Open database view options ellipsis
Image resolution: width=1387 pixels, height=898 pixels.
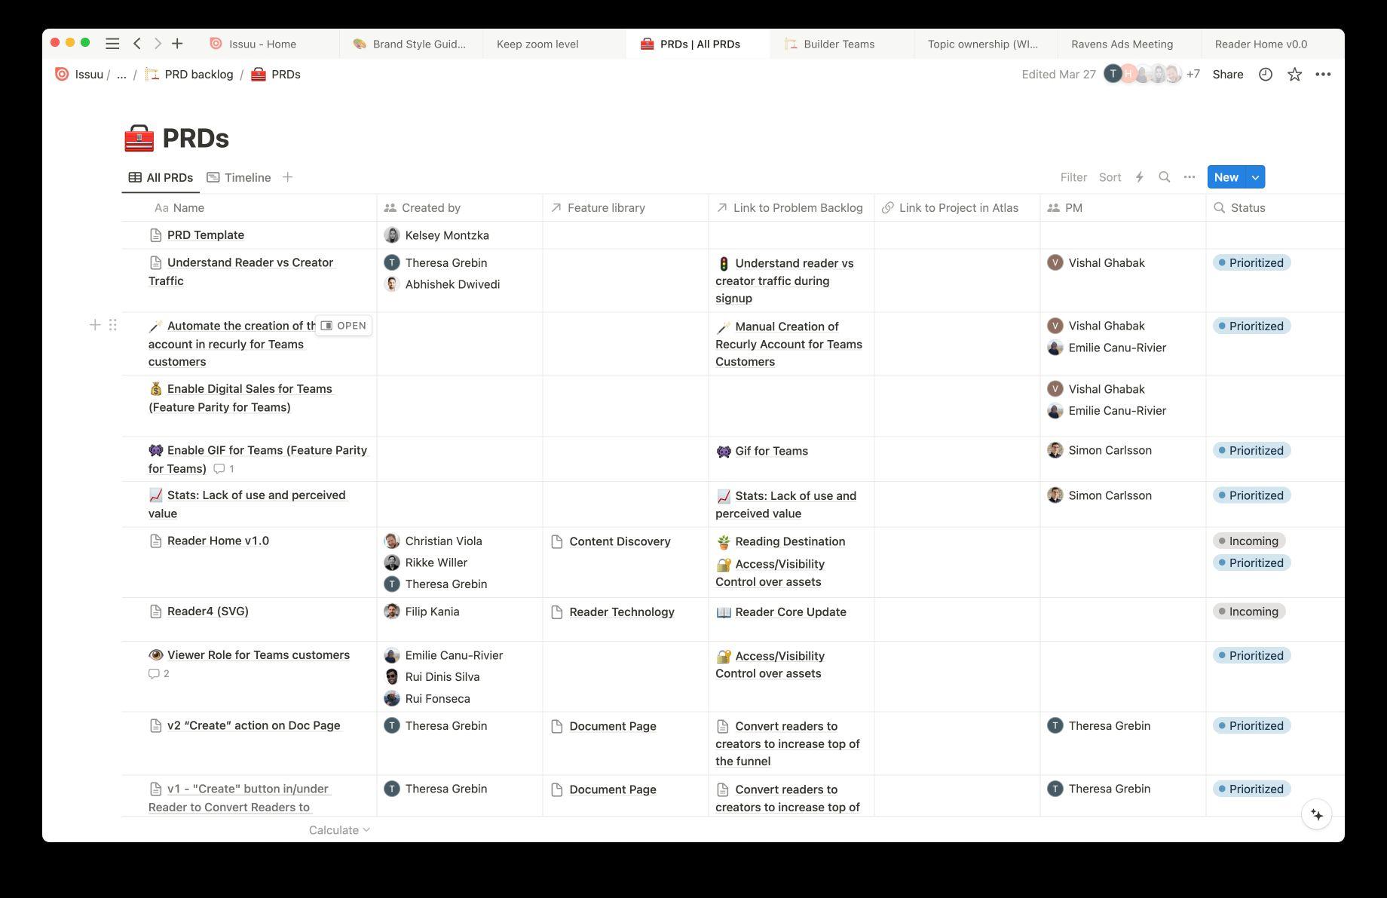tap(1190, 177)
